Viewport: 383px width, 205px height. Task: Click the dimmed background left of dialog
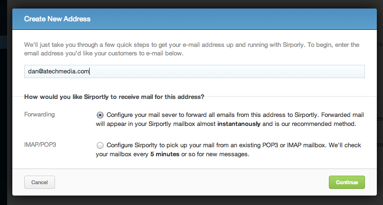tap(6, 118)
